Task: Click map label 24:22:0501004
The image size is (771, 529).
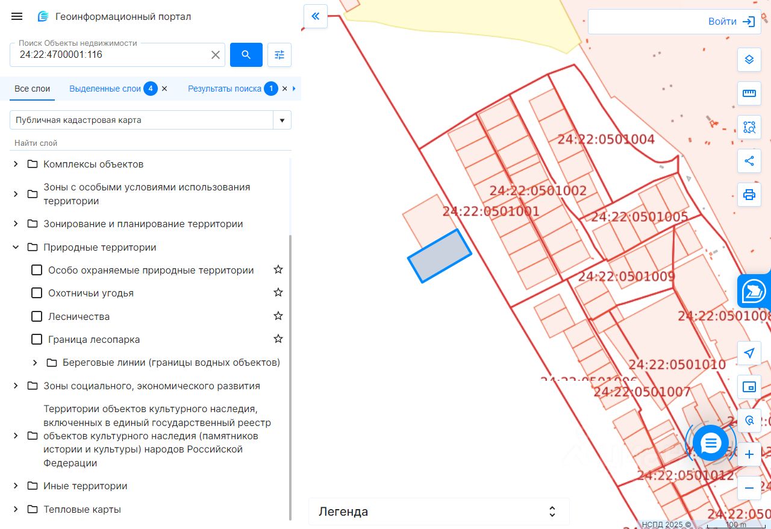Action: 606,140
